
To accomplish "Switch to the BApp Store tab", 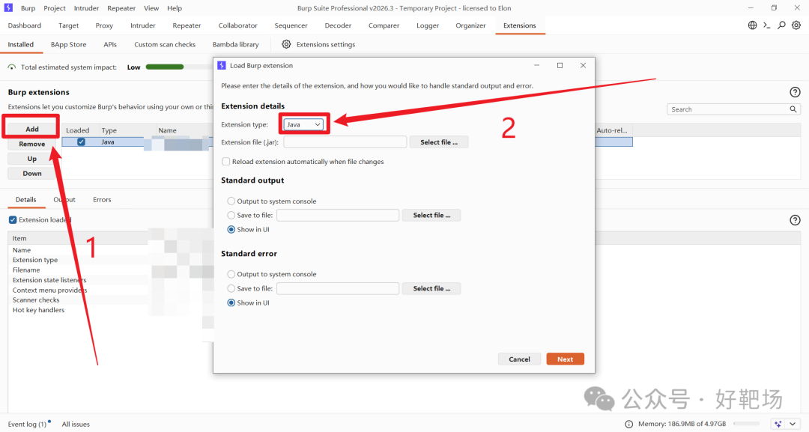I will pyautogui.click(x=69, y=44).
